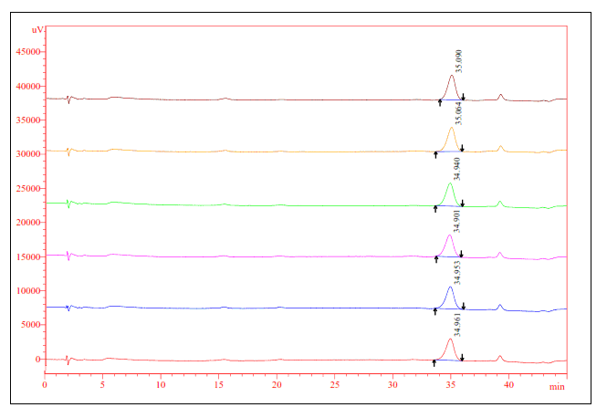Viewport: 607px width, 418px height.
Task: Click the 34.961 retention time label
Action: (459, 326)
